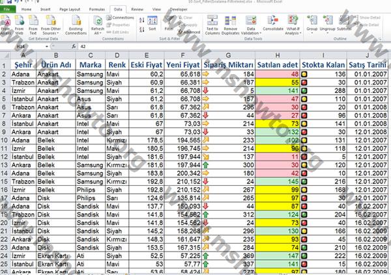Click yellow cell with value 55 in row 3

pyautogui.click(x=278, y=83)
